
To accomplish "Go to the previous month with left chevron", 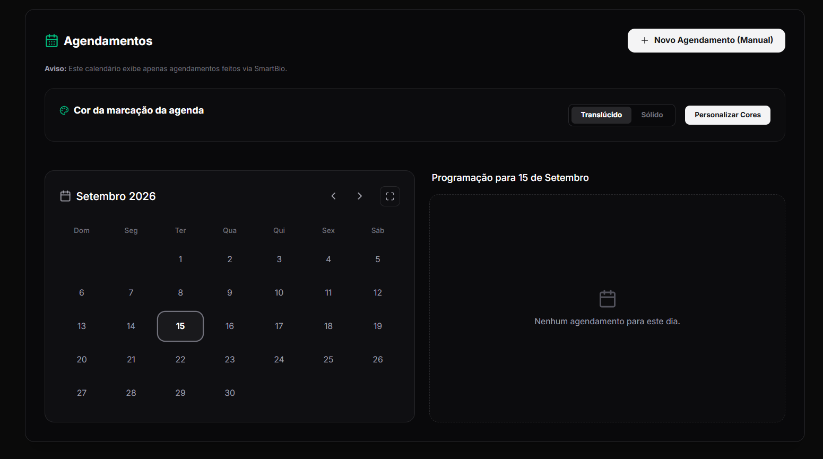I will [334, 196].
